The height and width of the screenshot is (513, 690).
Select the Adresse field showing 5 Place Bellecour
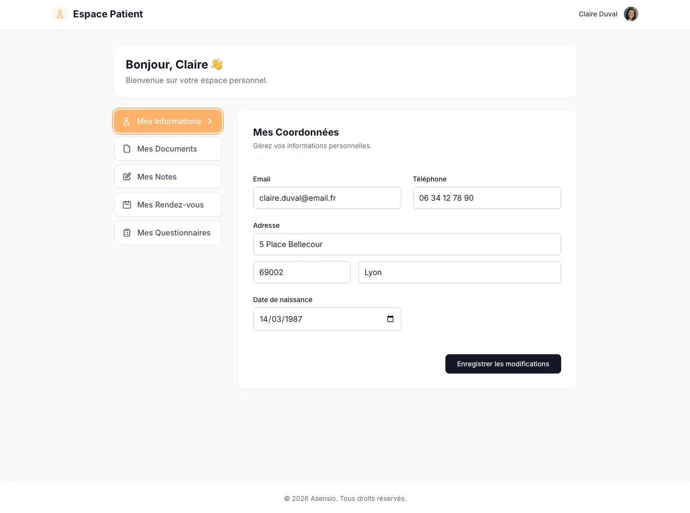407,244
